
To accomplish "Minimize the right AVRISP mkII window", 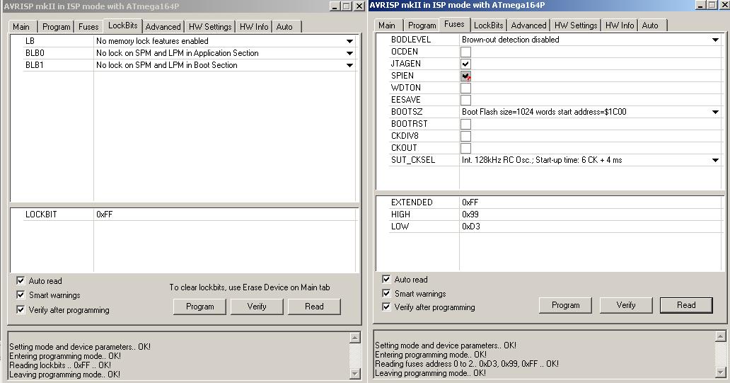I will (x=700, y=5).
